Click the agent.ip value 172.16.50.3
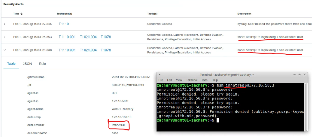Image resolution: width=312 pixels, height=137 pixels. (120, 101)
